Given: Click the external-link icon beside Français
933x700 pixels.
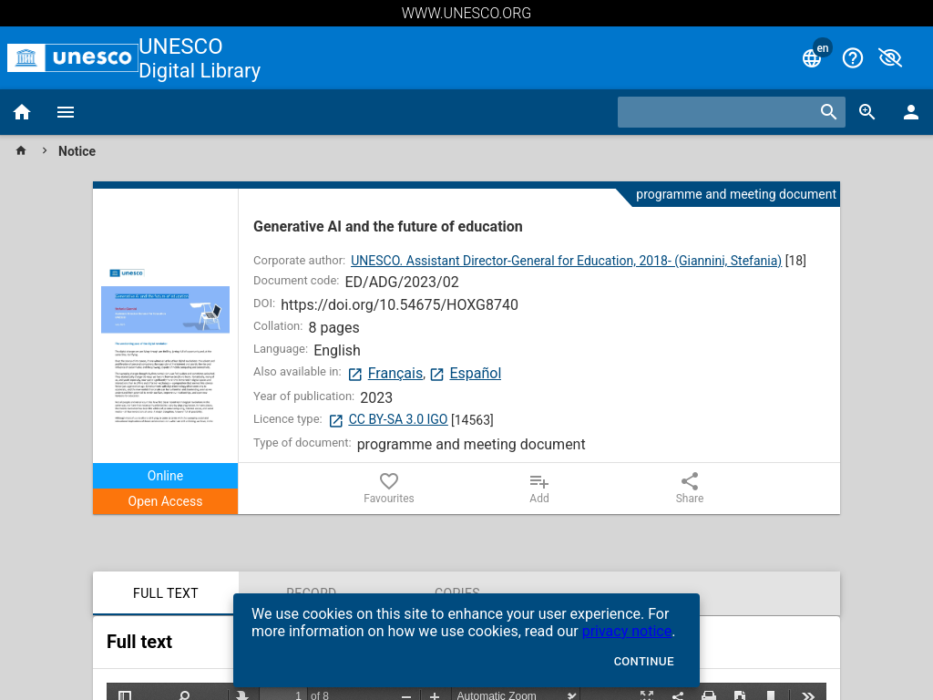Looking at the screenshot, I should pyautogui.click(x=355, y=375).
